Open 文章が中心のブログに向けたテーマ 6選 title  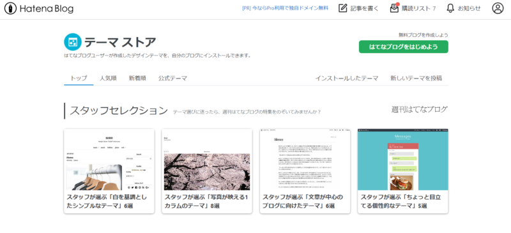point(303,201)
